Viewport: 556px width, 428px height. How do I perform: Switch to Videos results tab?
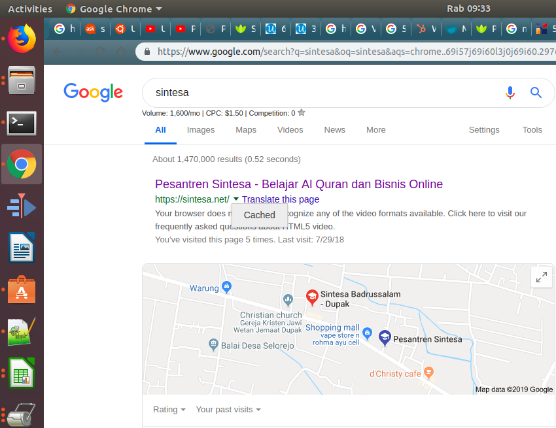290,129
